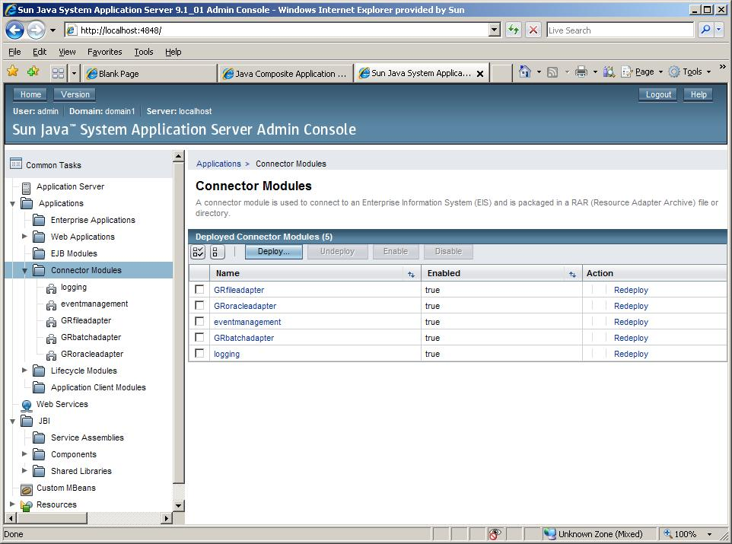Open the address bar dropdown arrow

point(495,30)
